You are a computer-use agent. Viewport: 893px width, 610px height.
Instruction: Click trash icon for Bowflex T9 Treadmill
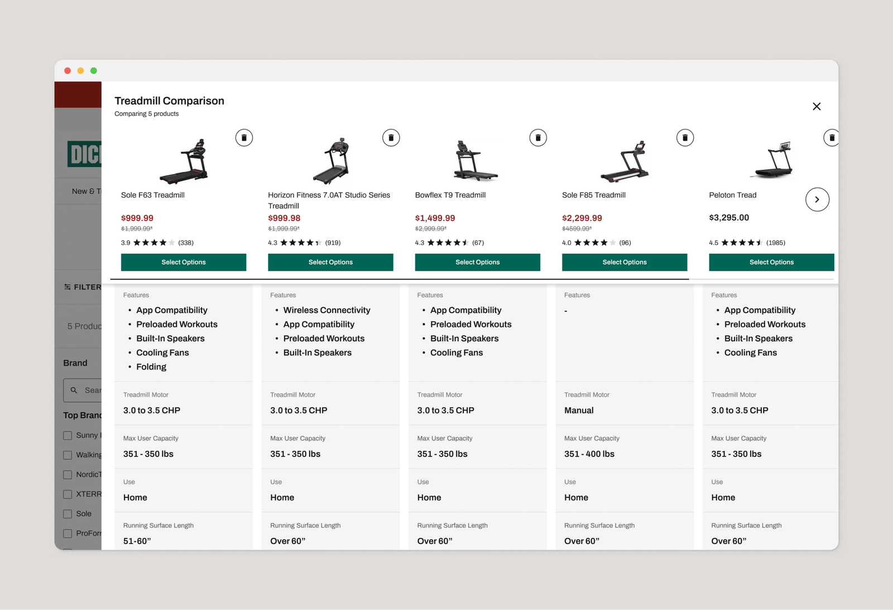coord(538,138)
